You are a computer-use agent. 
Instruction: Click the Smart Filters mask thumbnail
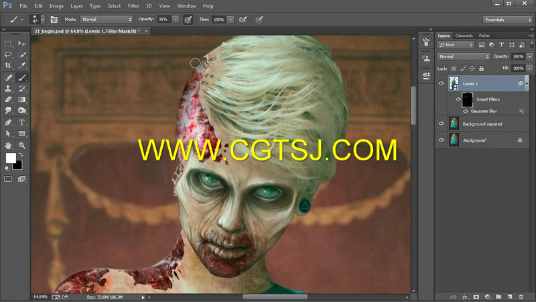pos(467,99)
